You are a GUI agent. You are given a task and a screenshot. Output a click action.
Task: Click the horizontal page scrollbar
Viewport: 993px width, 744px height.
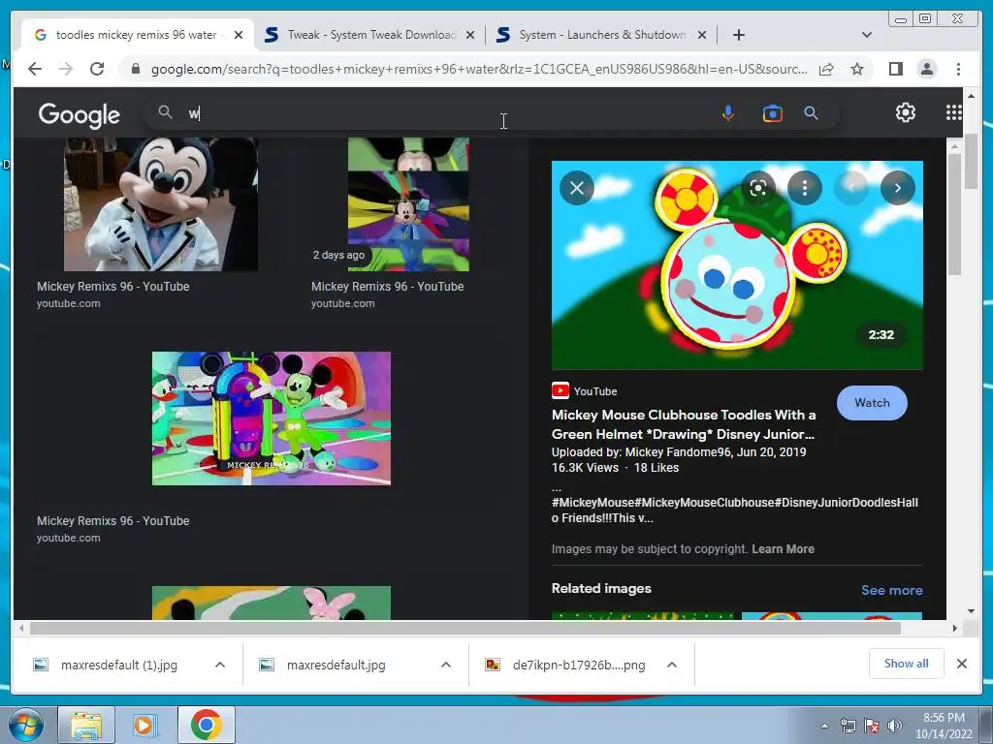coord(465,628)
